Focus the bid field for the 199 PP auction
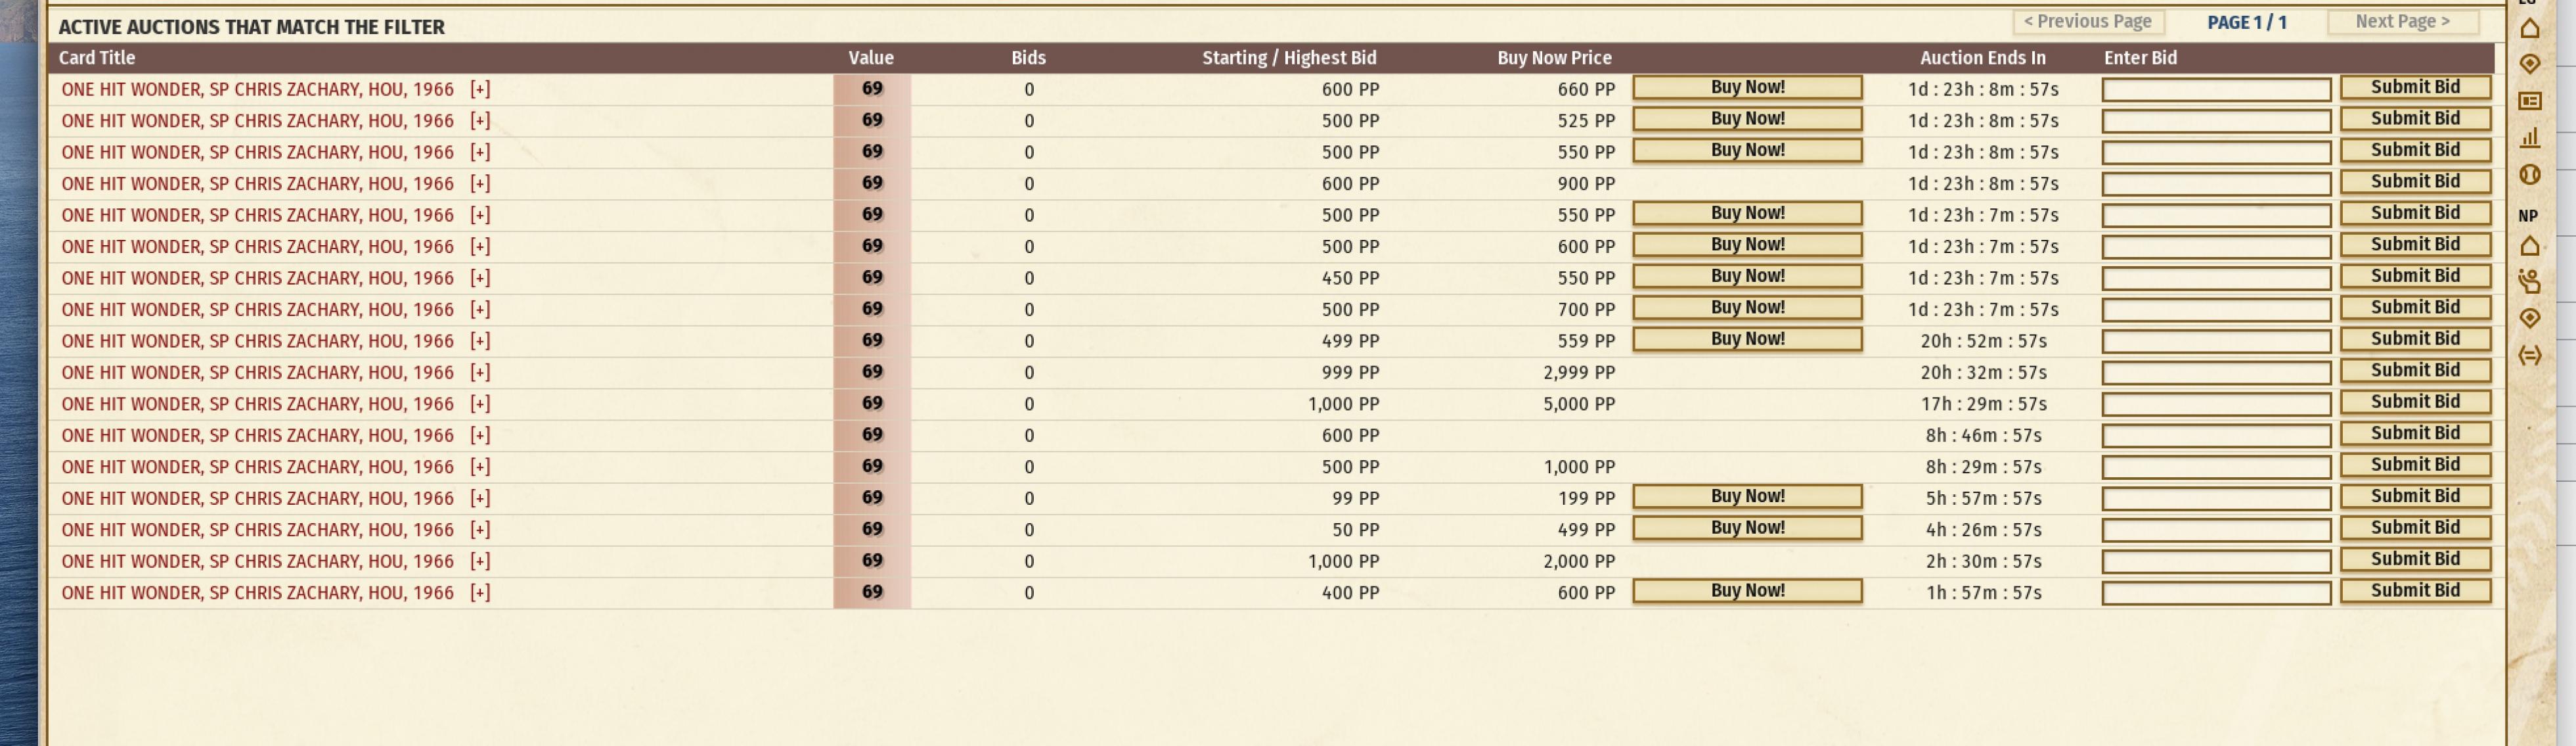 pyautogui.click(x=2215, y=499)
